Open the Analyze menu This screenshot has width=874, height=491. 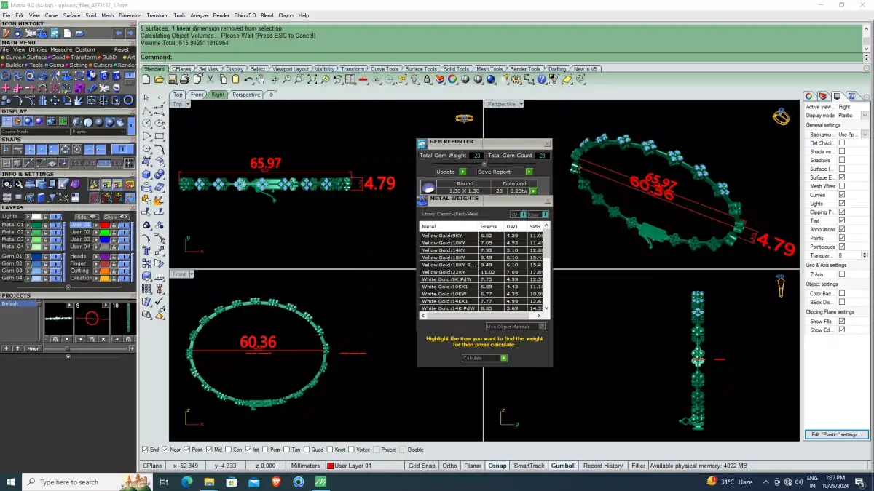click(x=199, y=15)
